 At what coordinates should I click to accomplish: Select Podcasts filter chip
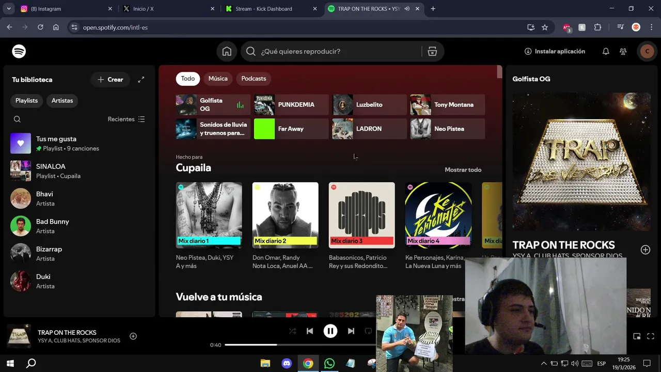pos(254,79)
